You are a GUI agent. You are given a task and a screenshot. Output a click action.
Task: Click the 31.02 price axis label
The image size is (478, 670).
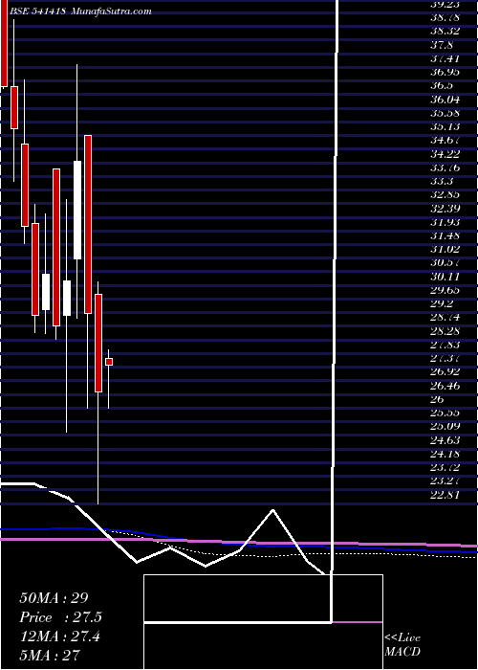(445, 250)
